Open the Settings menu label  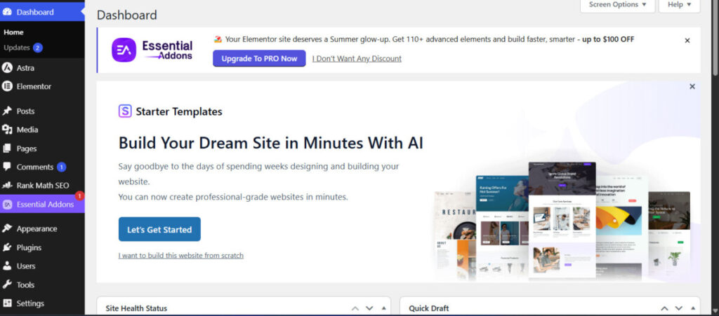[30, 303]
